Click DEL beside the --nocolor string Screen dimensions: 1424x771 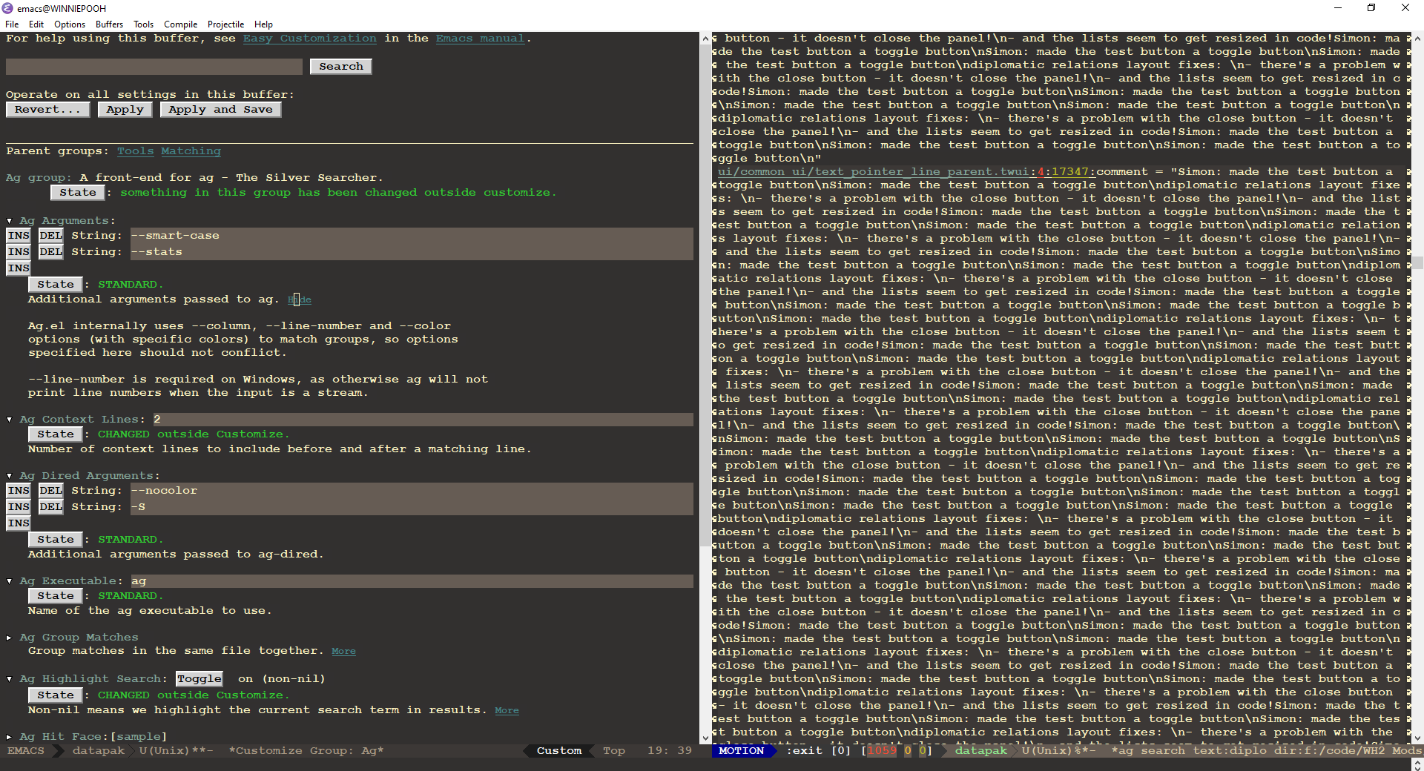coord(50,491)
